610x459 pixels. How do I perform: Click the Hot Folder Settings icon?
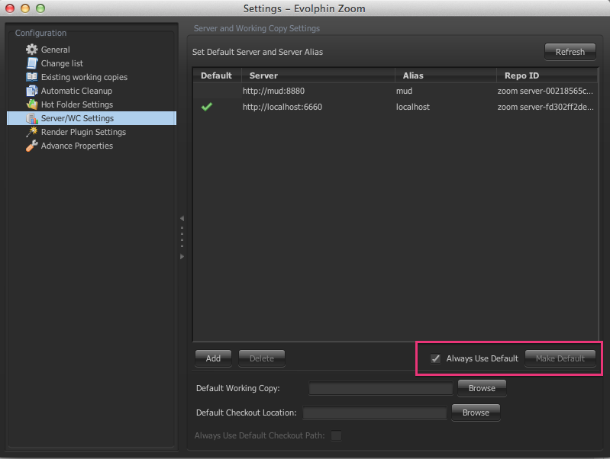[31, 104]
